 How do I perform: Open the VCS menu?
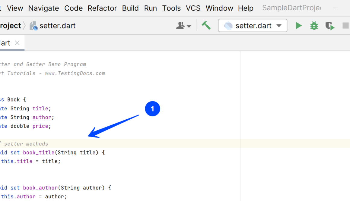pos(193,8)
